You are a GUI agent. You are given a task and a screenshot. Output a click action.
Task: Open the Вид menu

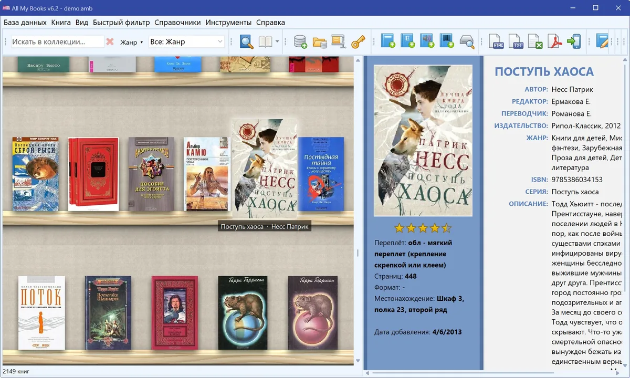tap(82, 23)
